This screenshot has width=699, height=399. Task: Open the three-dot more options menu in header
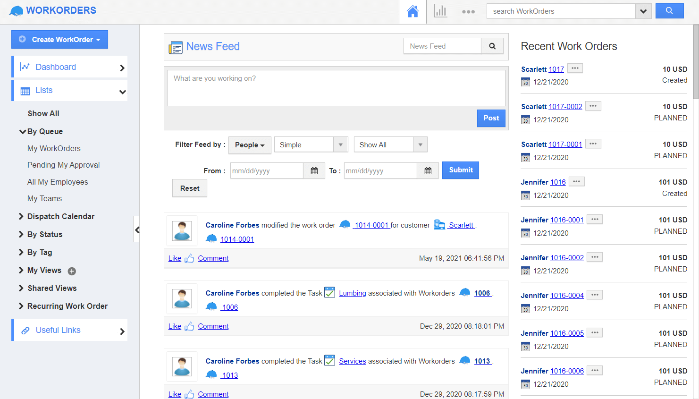pos(468,12)
